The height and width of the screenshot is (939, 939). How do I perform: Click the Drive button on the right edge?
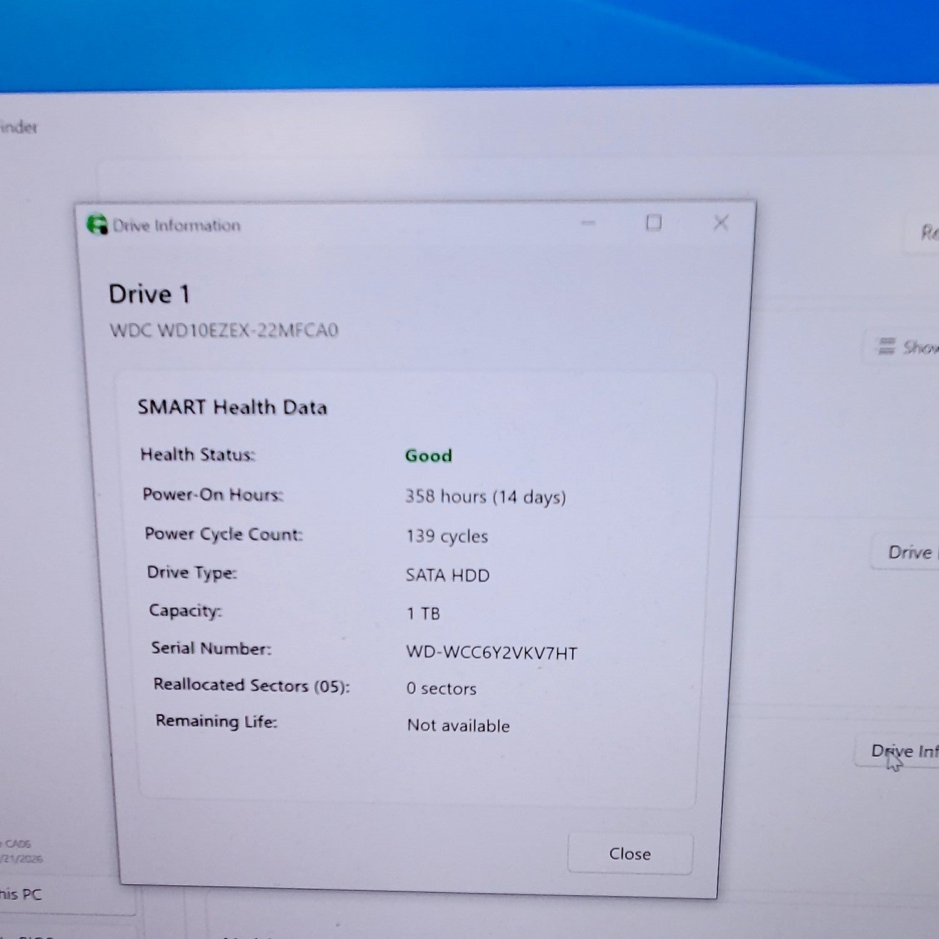906,552
